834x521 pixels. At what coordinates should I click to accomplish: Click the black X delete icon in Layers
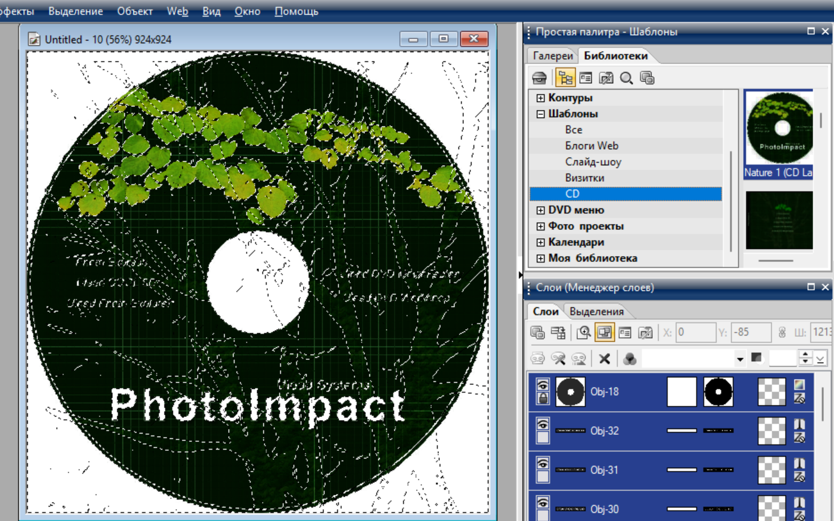(x=604, y=358)
